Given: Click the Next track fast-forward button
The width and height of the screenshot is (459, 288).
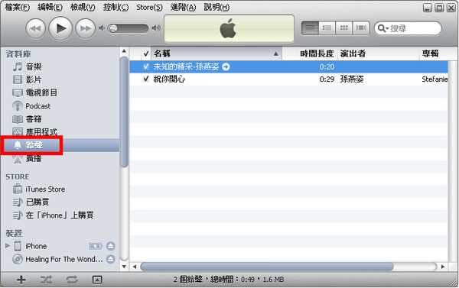Looking at the screenshot, I should (x=85, y=29).
